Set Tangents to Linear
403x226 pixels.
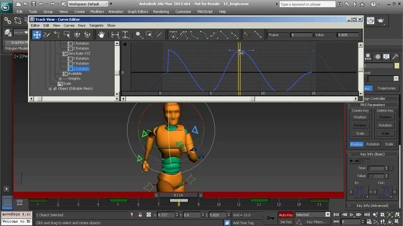(224, 35)
